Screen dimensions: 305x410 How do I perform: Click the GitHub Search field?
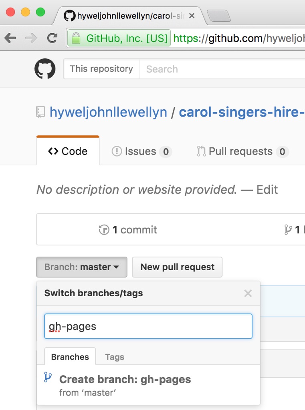click(x=222, y=69)
